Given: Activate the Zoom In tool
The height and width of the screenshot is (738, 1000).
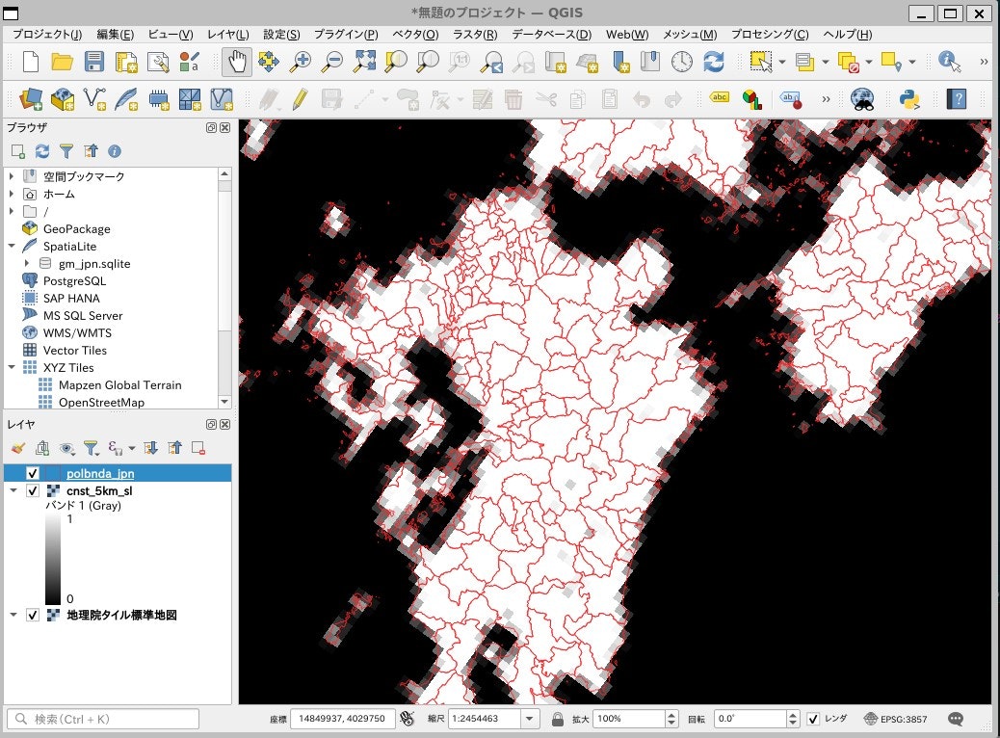Looking at the screenshot, I should click(x=303, y=60).
